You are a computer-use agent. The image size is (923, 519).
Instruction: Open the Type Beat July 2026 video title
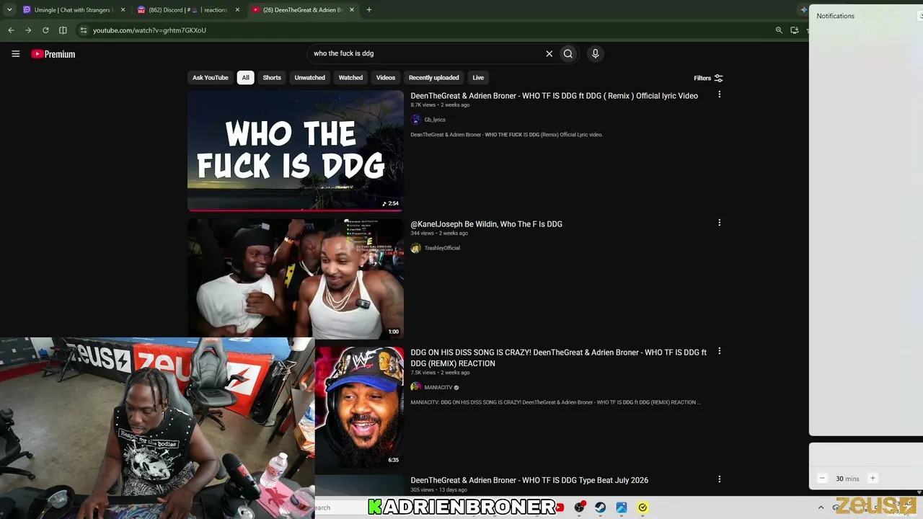529,480
